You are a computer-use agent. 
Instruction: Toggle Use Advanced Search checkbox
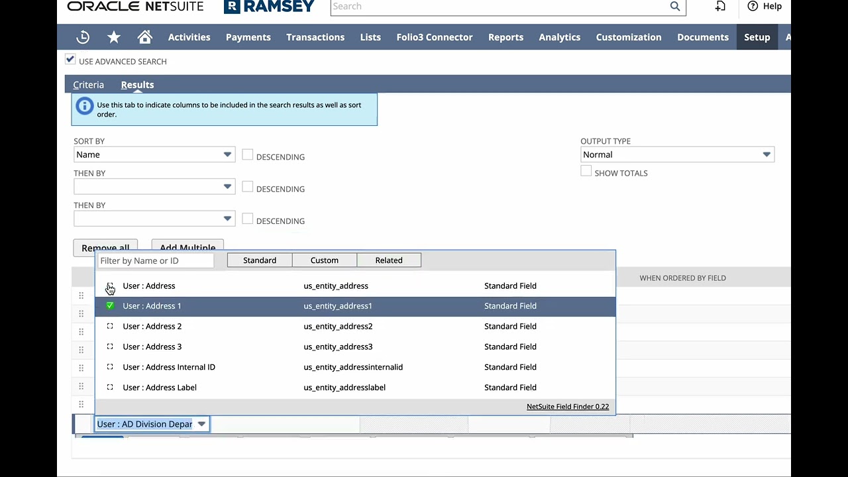(70, 60)
